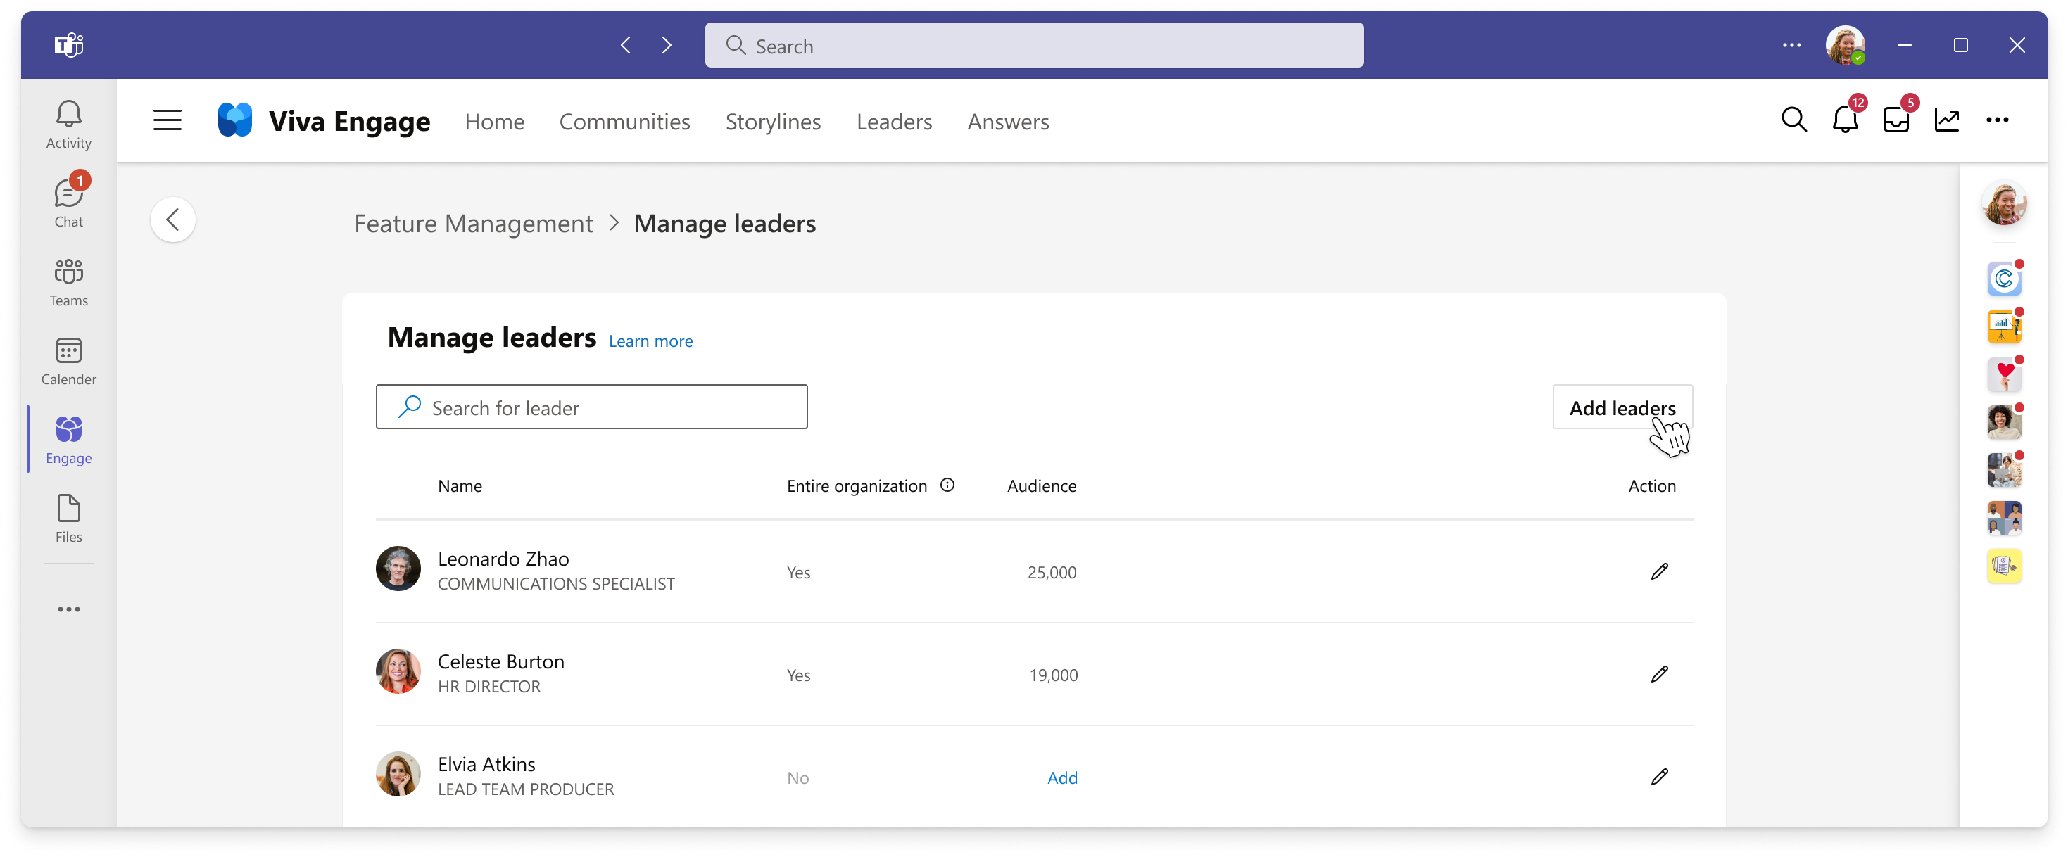Click the Microsoft Teams logo
Screen dimensions: 2068x857
tap(68, 45)
